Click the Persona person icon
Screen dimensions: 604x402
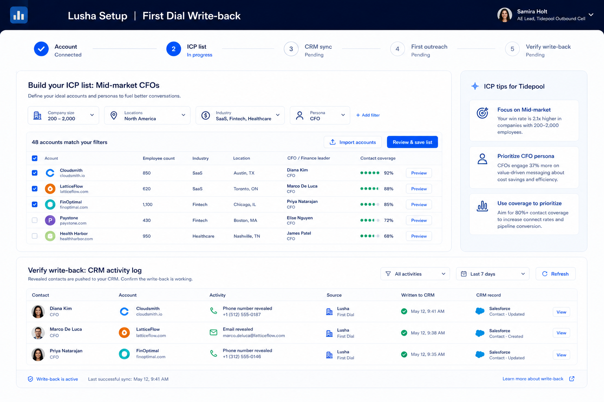coord(300,115)
